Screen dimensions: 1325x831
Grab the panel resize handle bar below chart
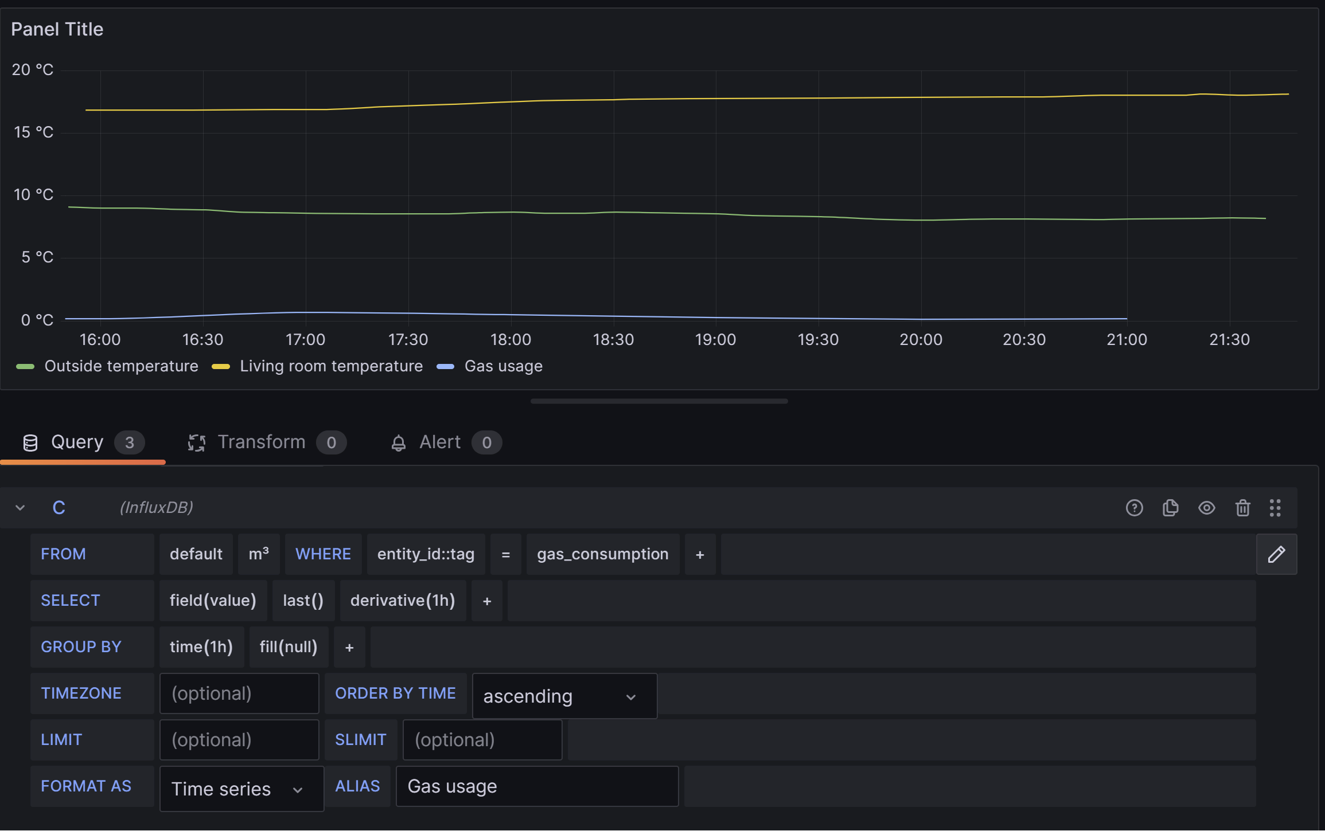(658, 401)
